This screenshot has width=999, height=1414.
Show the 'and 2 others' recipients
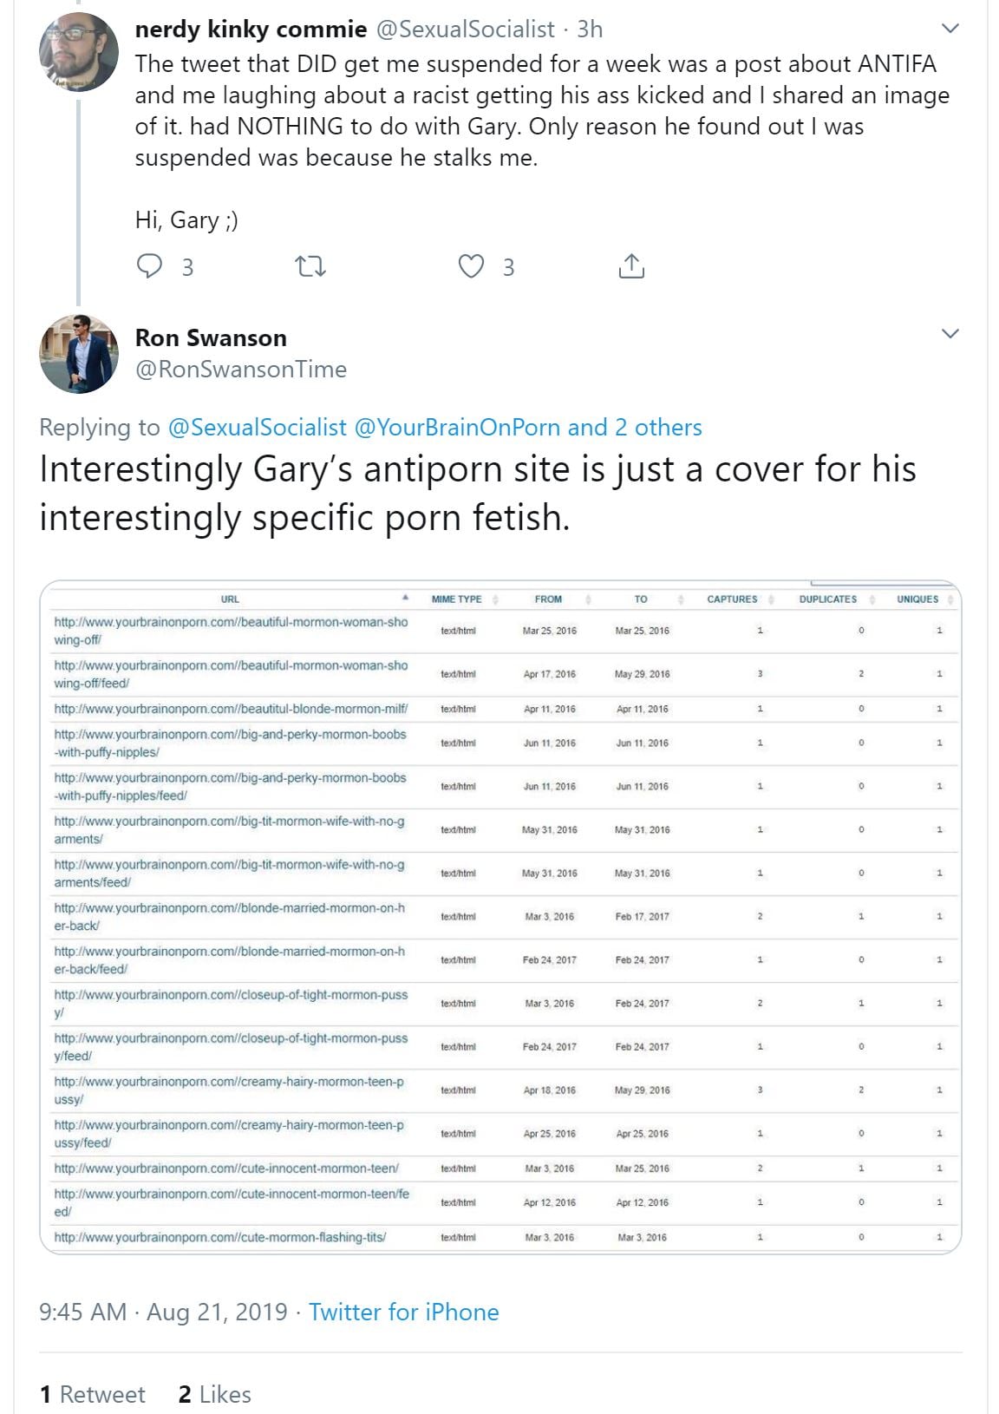[x=635, y=427]
